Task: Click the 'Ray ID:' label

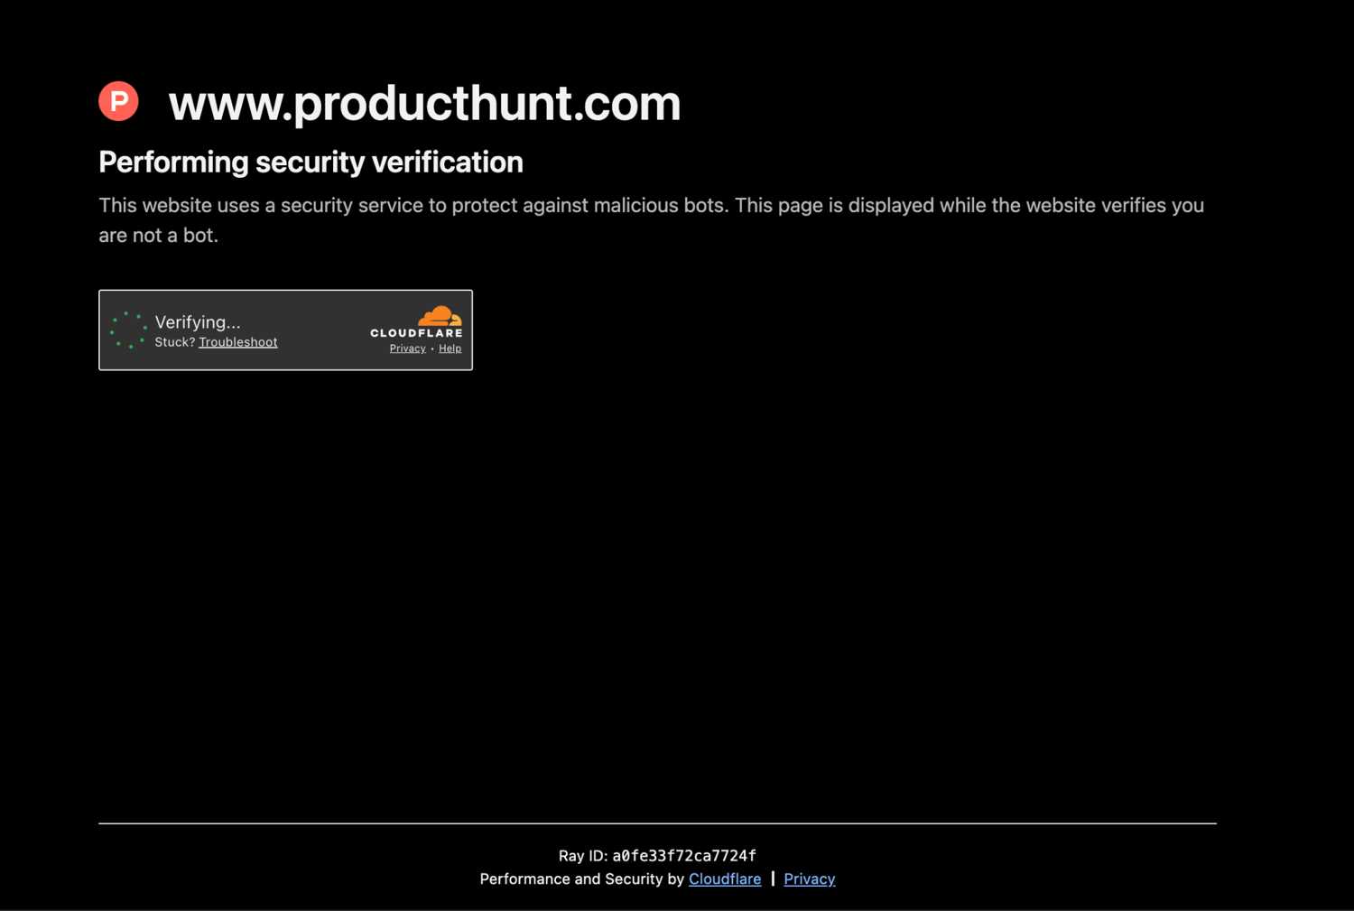Action: pos(583,855)
